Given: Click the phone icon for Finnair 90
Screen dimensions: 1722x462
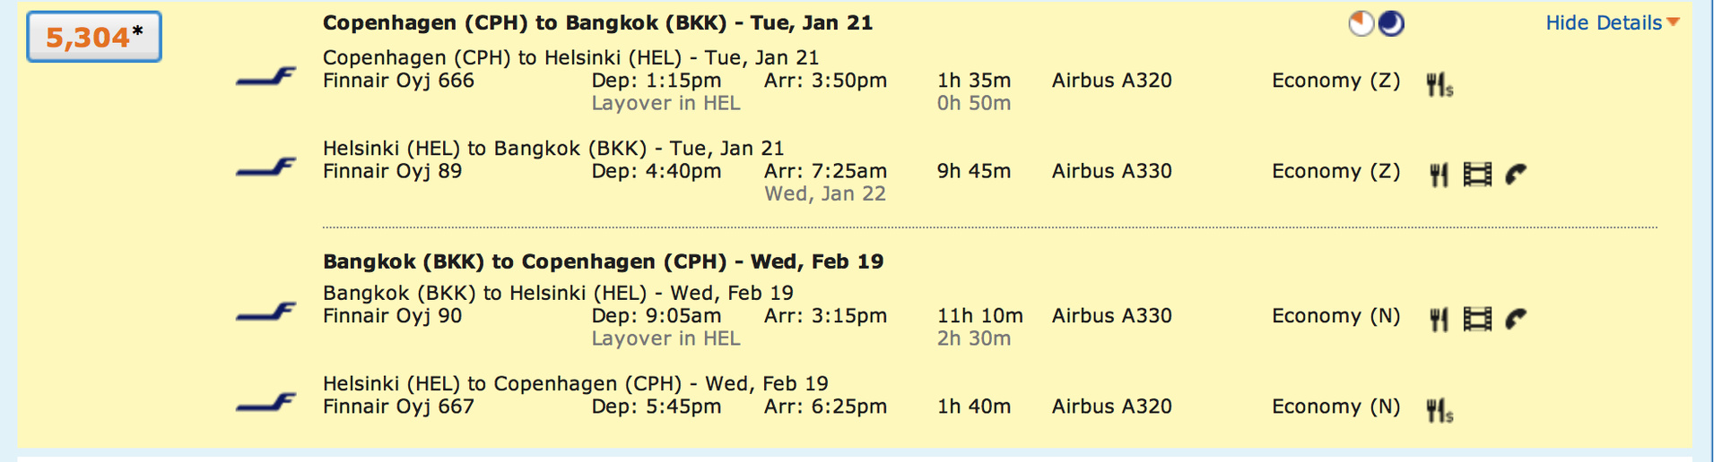Looking at the screenshot, I should 1516,319.
